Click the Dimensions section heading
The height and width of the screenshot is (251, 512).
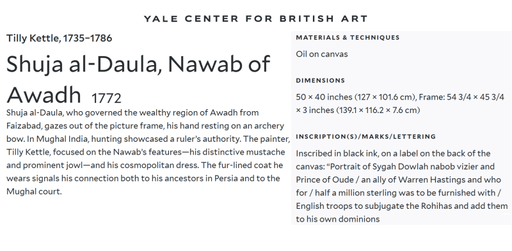click(321, 80)
